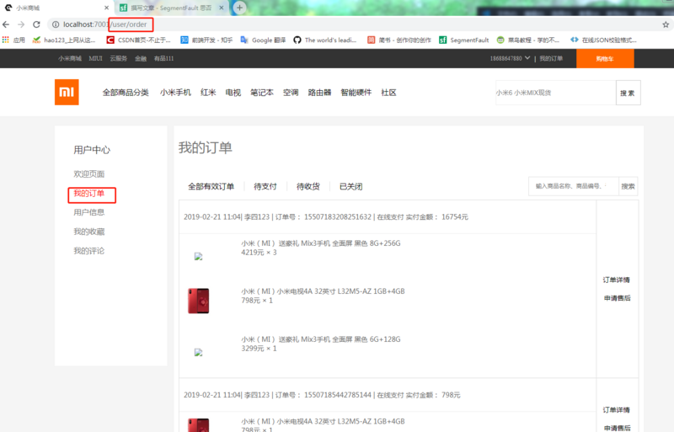Select 笔记本 in navigation

[x=262, y=93]
